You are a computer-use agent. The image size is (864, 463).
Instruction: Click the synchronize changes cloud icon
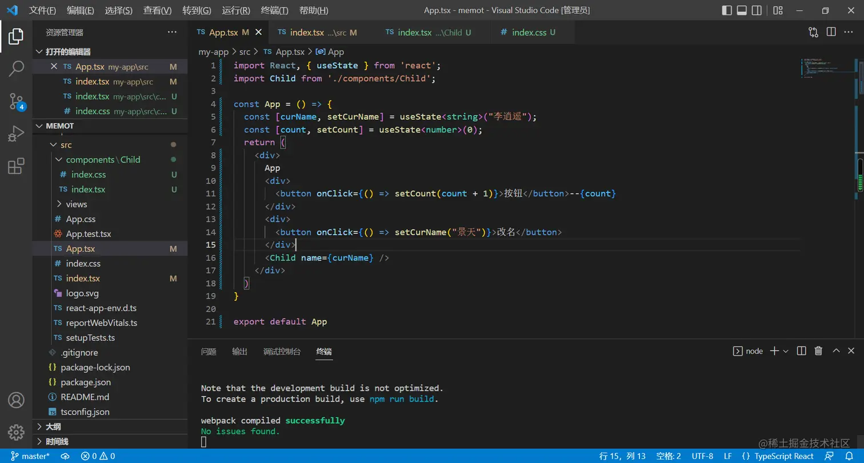65,456
